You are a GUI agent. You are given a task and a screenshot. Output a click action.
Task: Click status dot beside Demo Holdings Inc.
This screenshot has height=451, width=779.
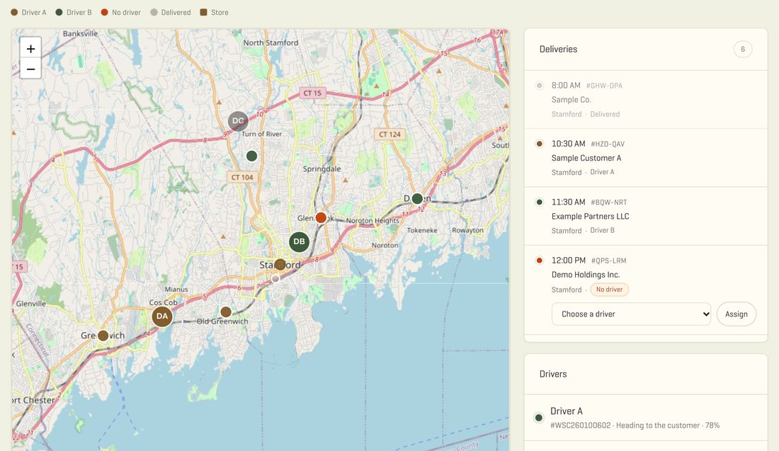pyautogui.click(x=539, y=261)
